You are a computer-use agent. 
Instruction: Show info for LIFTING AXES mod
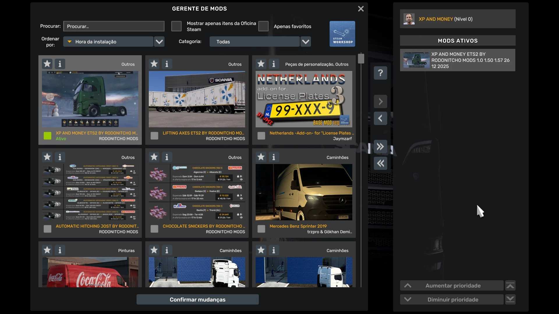tap(167, 64)
